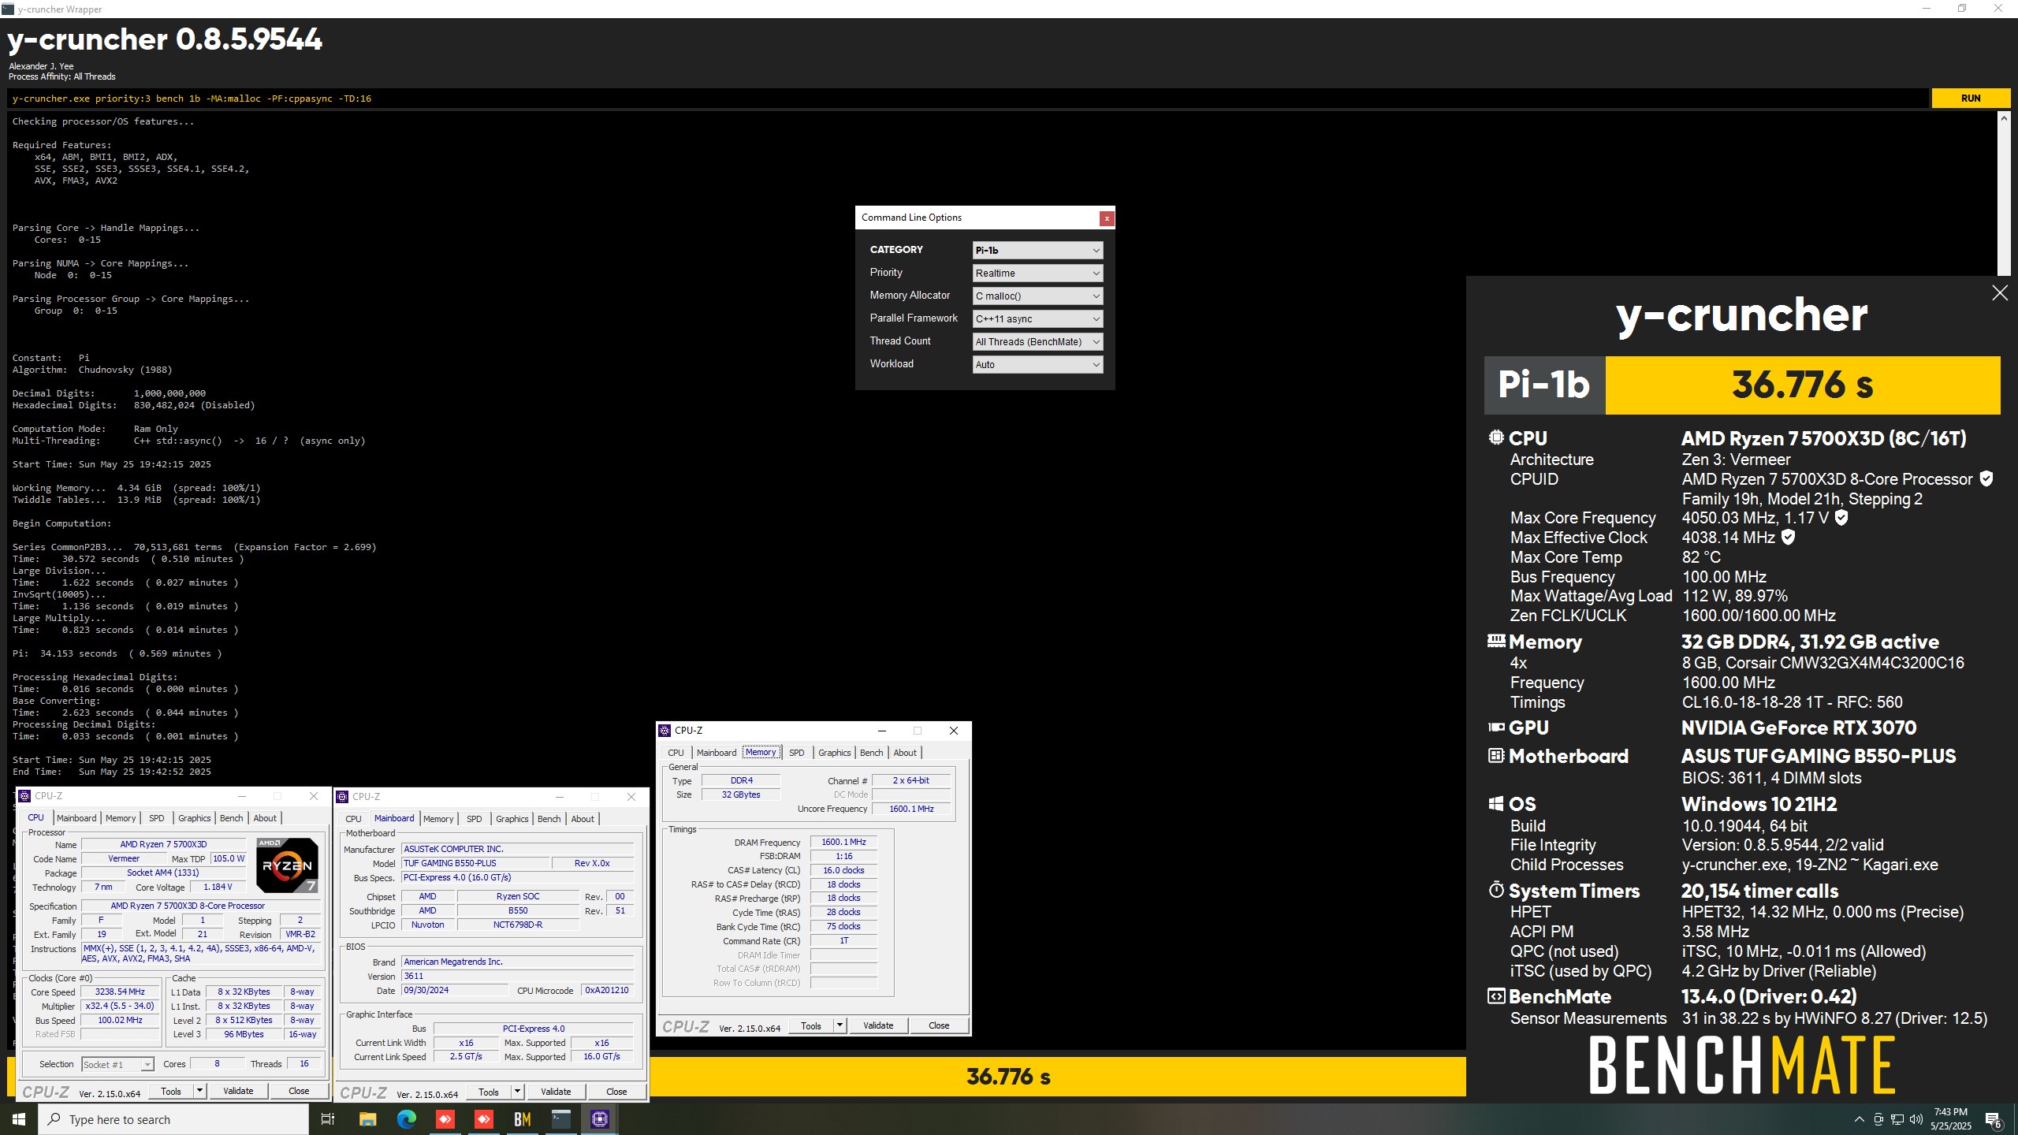Click the y-cruncher command line field

pyautogui.click(x=968, y=99)
